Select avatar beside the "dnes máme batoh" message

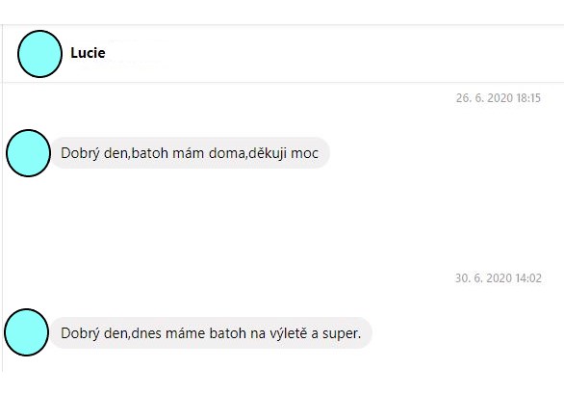click(x=27, y=332)
